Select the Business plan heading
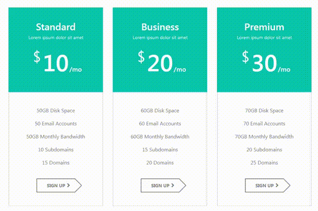 point(160,27)
